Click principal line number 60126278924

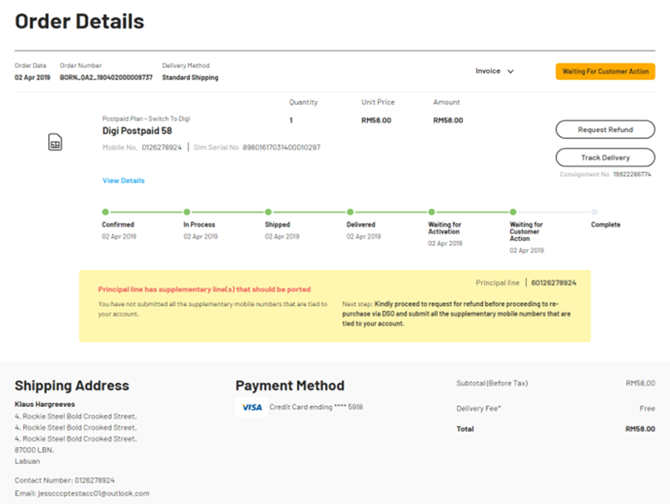coord(553,283)
